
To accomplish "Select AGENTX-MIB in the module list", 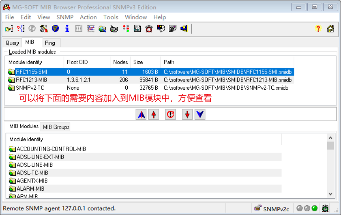I will click(145, 181).
